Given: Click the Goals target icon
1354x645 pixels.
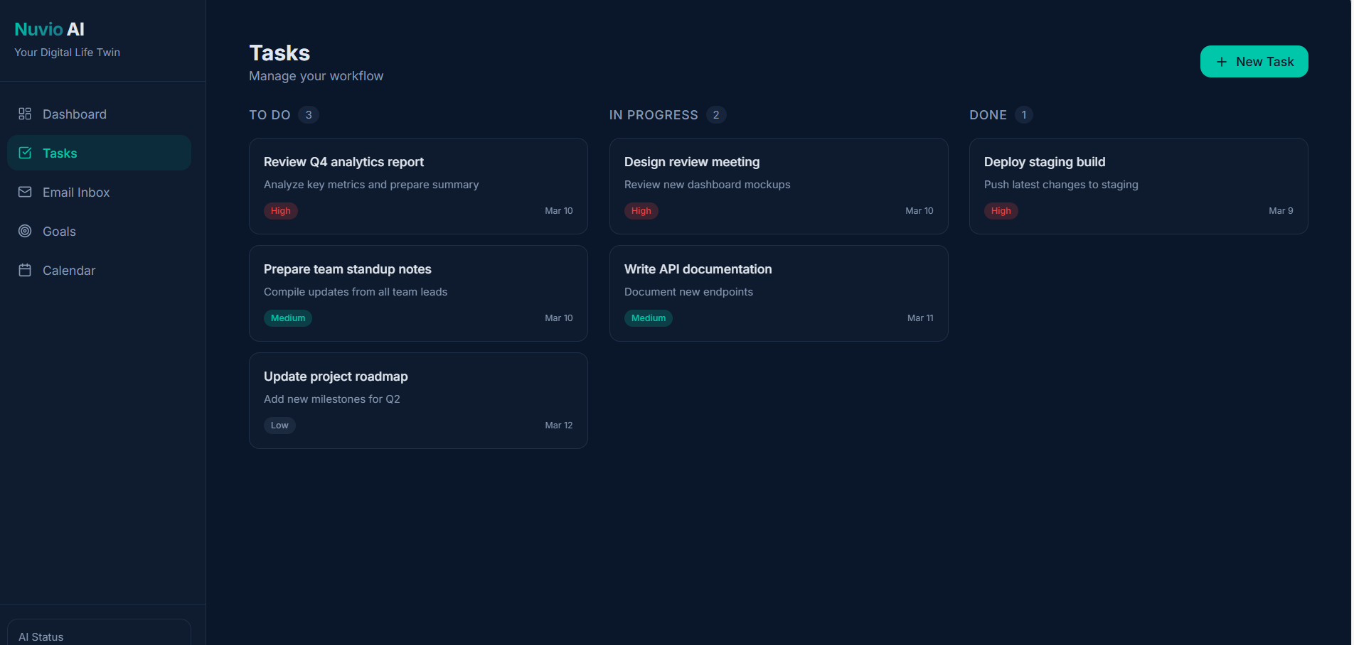Looking at the screenshot, I should tap(25, 231).
